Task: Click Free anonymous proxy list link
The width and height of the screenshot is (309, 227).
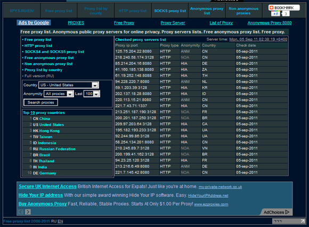Action: (x=49, y=58)
